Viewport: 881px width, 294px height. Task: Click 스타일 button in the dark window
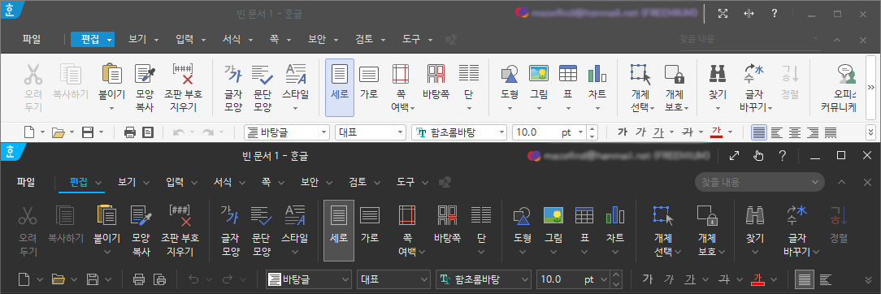[295, 231]
